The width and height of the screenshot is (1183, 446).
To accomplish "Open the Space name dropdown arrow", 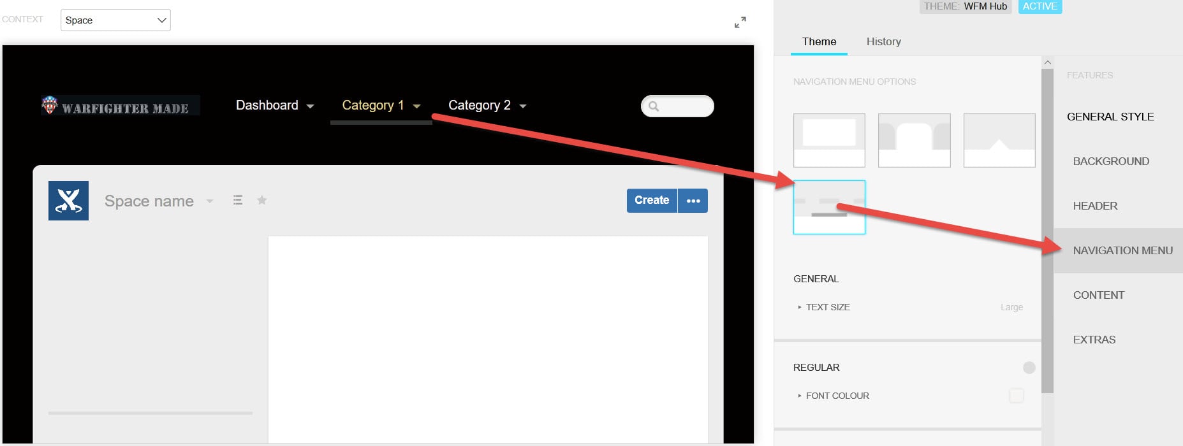I will coord(210,201).
